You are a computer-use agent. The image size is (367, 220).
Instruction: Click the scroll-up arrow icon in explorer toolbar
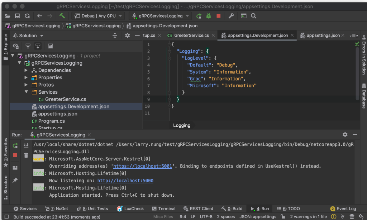[28, 46]
